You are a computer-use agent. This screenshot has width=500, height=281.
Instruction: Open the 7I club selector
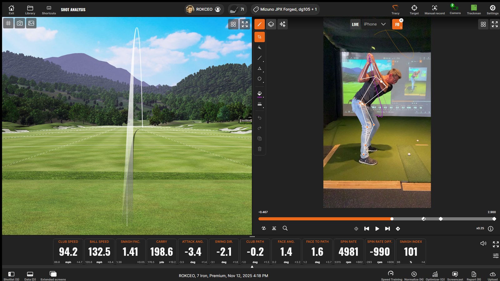[237, 9]
